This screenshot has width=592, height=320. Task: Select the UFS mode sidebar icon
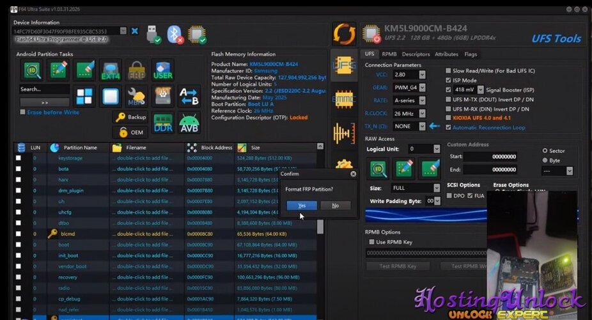pos(344,65)
